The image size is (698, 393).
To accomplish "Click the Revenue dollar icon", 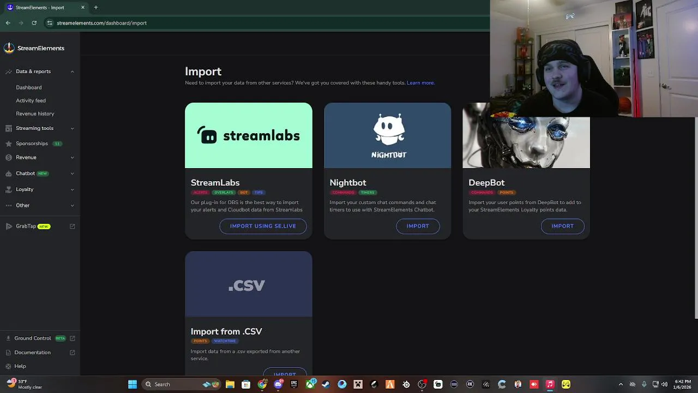I will [x=9, y=157].
